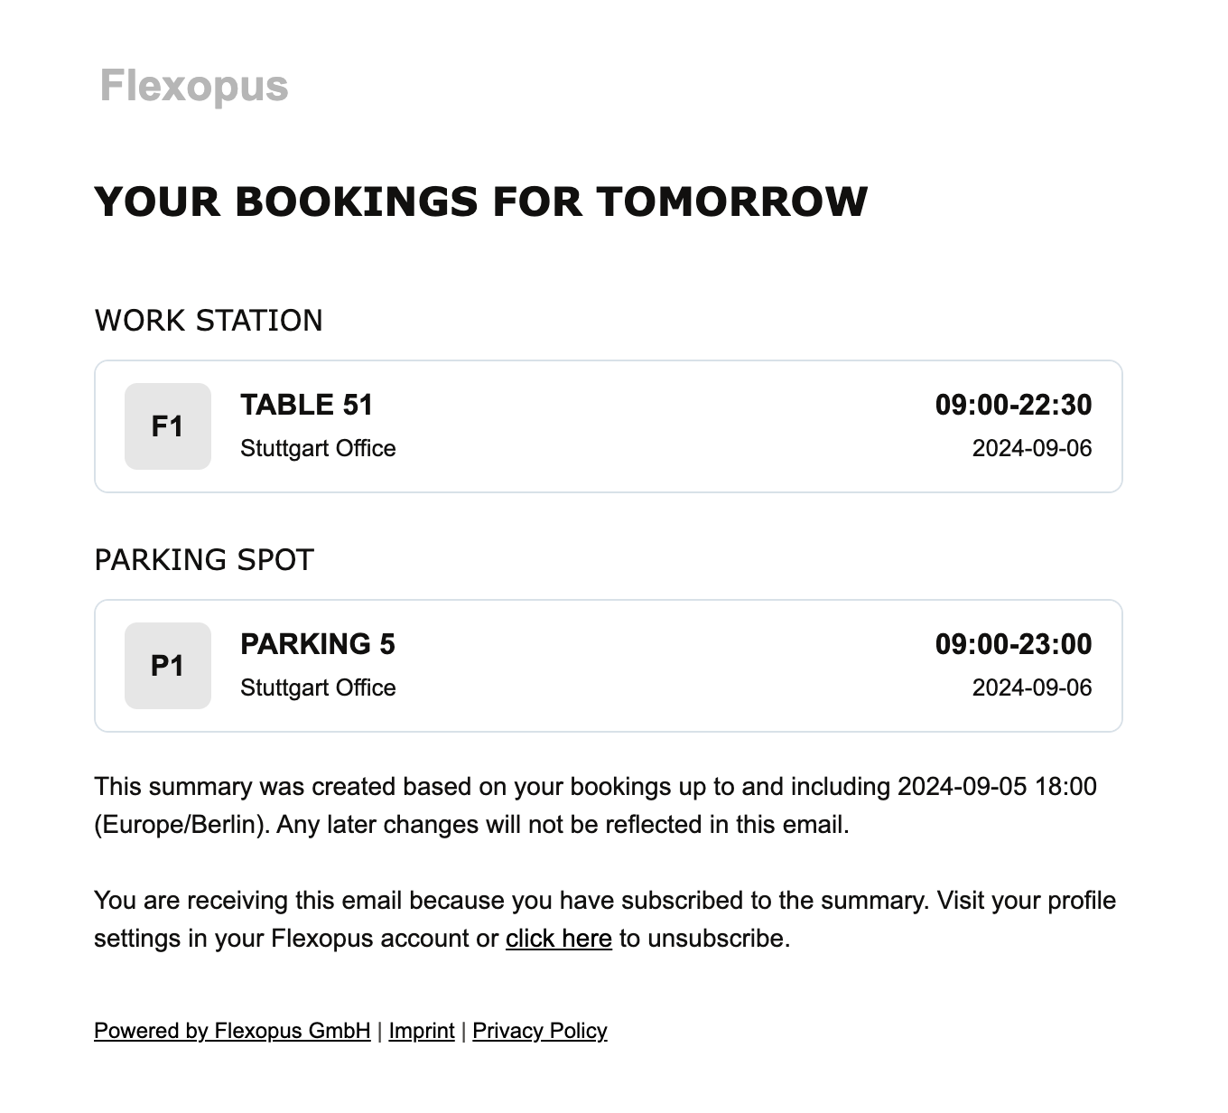Click the 09:00-22:30 time slot

(1013, 405)
